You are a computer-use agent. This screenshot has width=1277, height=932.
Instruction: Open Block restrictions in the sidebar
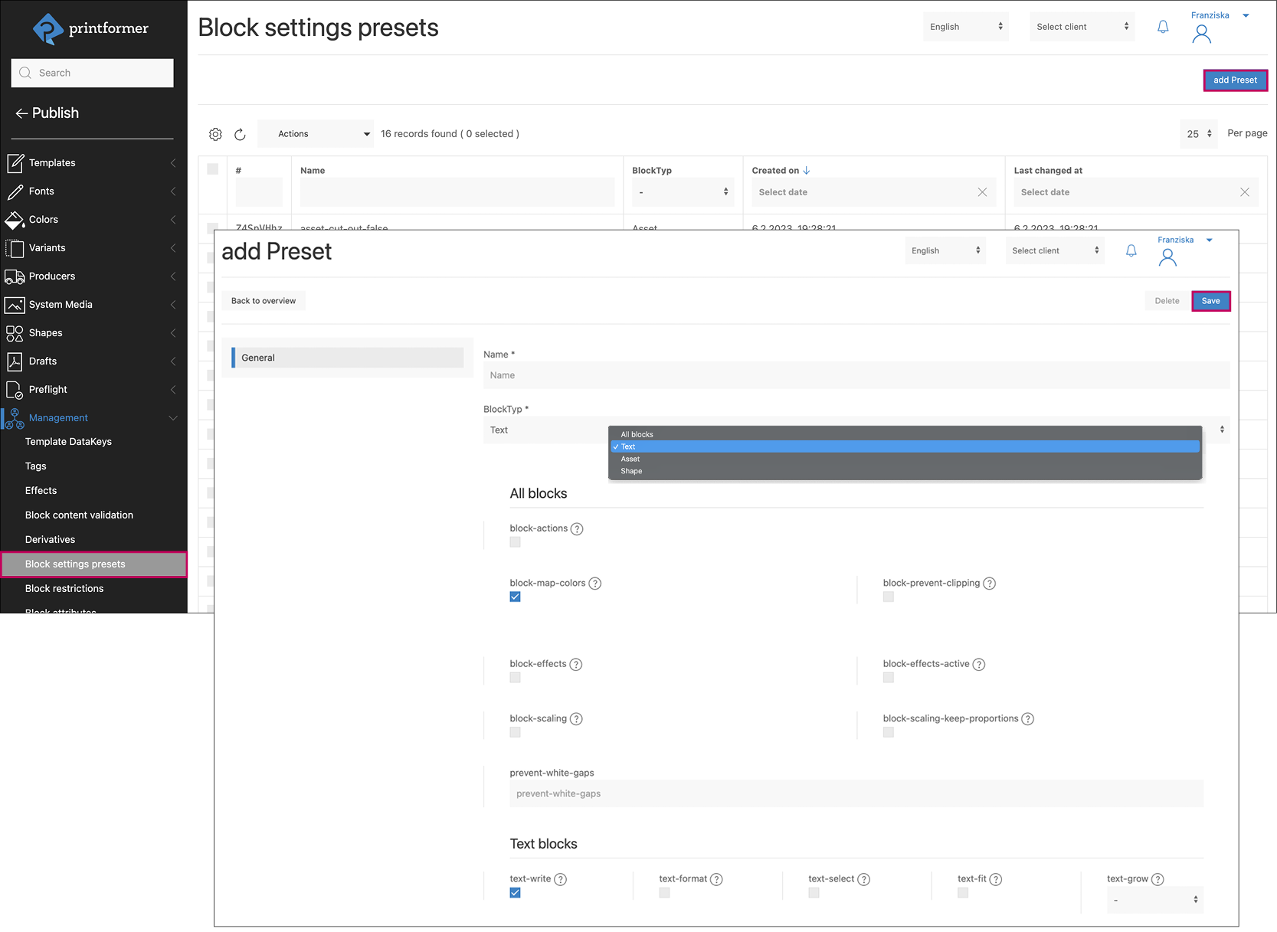tap(64, 589)
